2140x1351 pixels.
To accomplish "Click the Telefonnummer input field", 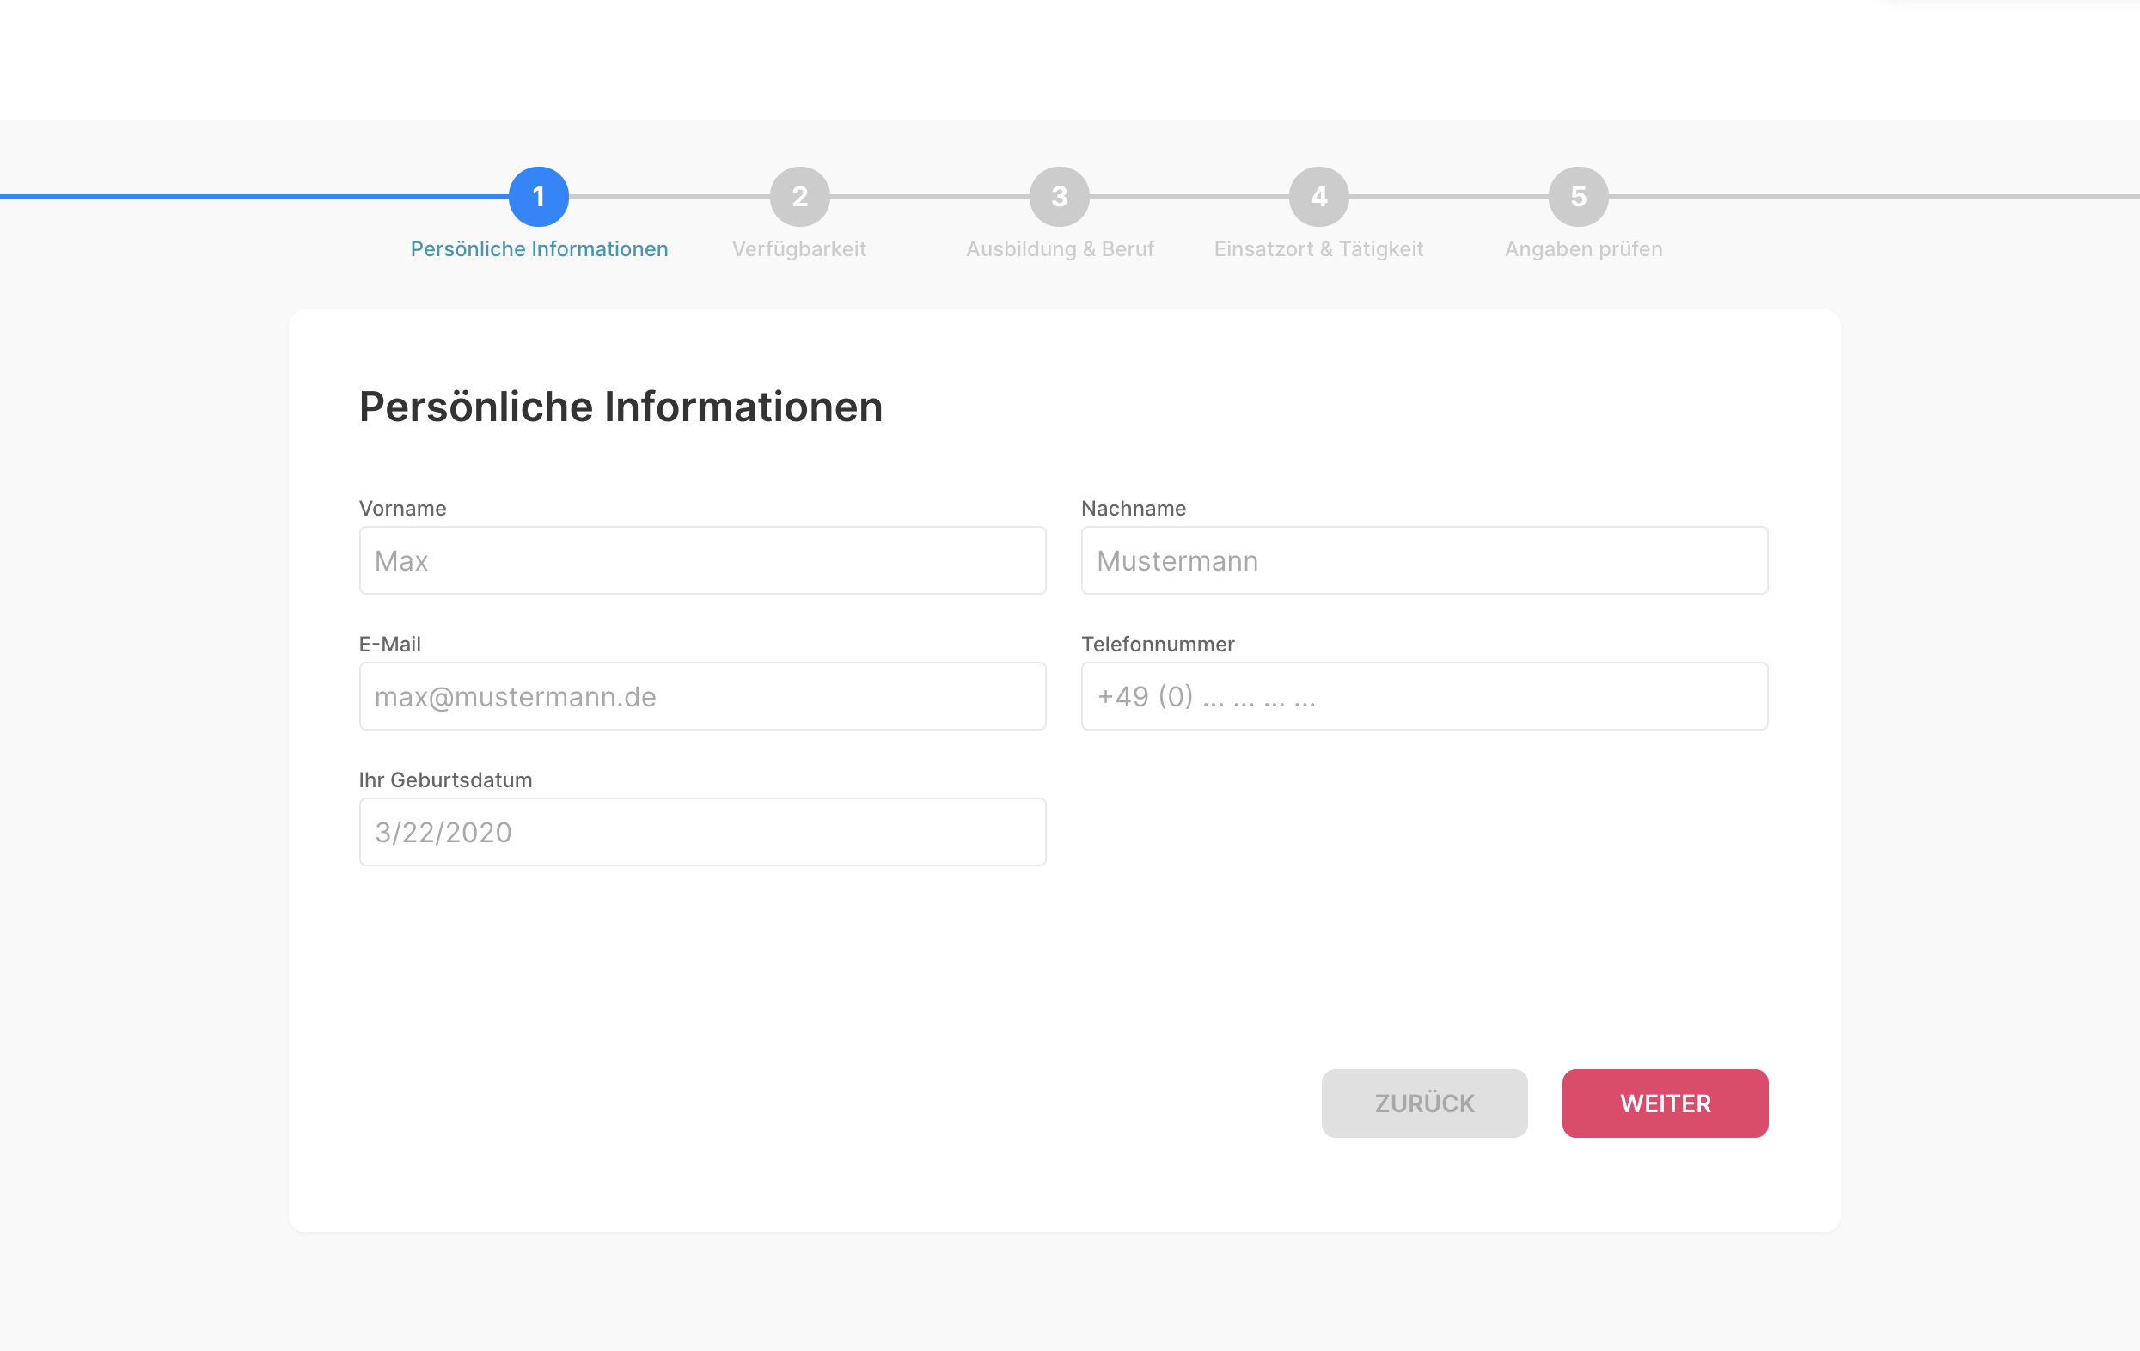I will (x=1424, y=696).
